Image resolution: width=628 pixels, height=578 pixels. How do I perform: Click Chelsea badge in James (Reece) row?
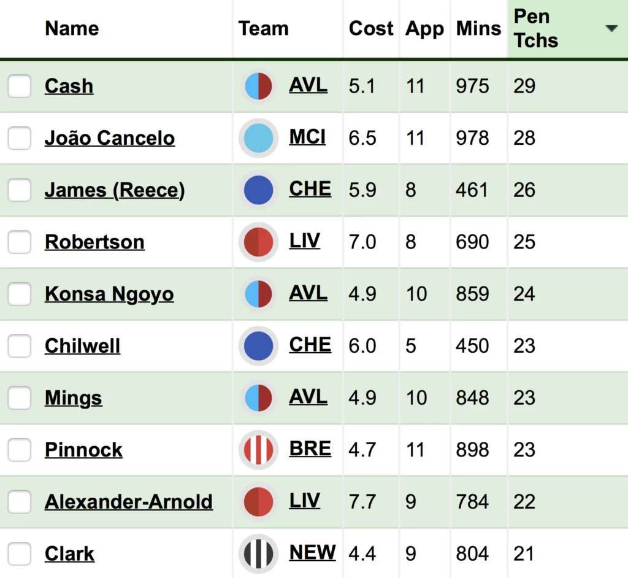coord(258,190)
